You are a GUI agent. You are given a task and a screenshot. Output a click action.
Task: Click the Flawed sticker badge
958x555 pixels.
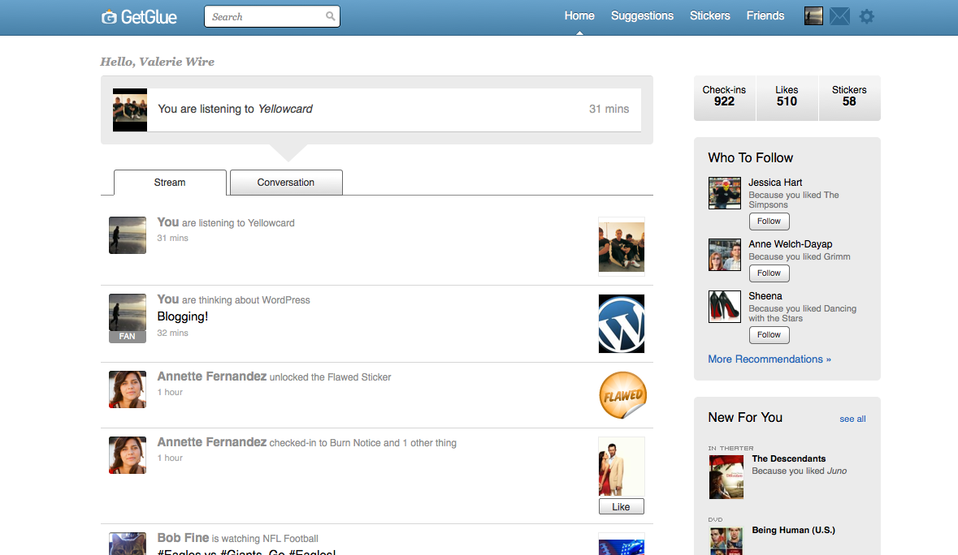622,395
